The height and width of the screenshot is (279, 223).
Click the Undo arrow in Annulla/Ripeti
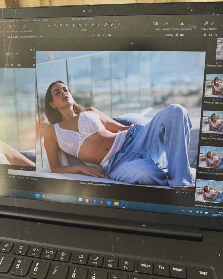coord(10,27)
